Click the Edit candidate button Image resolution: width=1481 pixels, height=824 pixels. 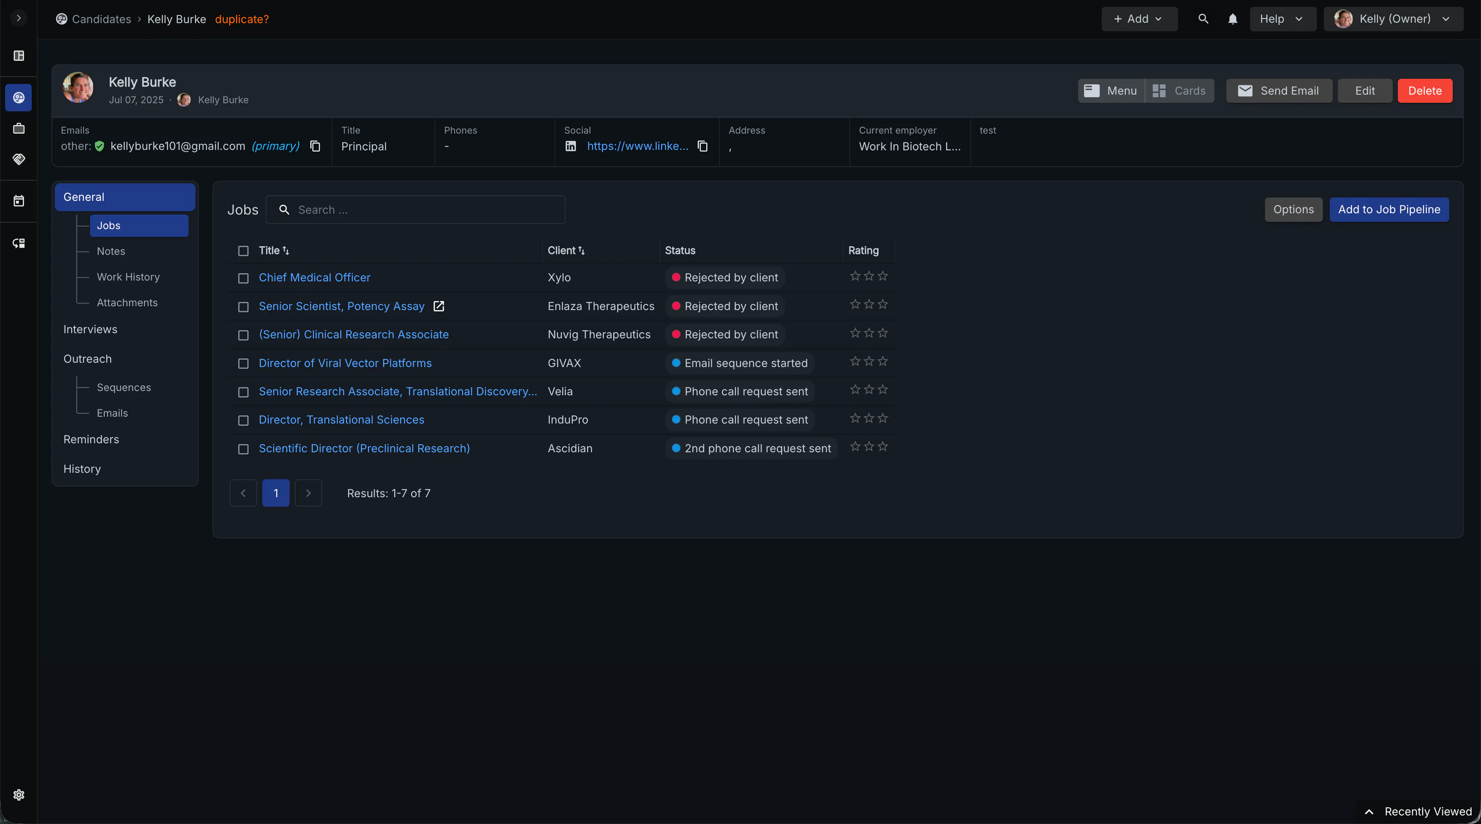(1365, 91)
